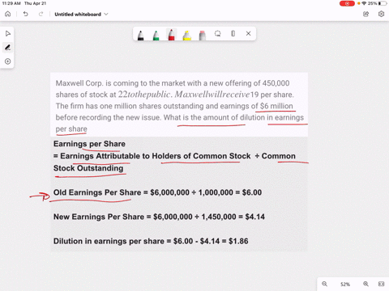The image size is (389, 291).
Task: Pick the black pen
Action: pos(140,35)
